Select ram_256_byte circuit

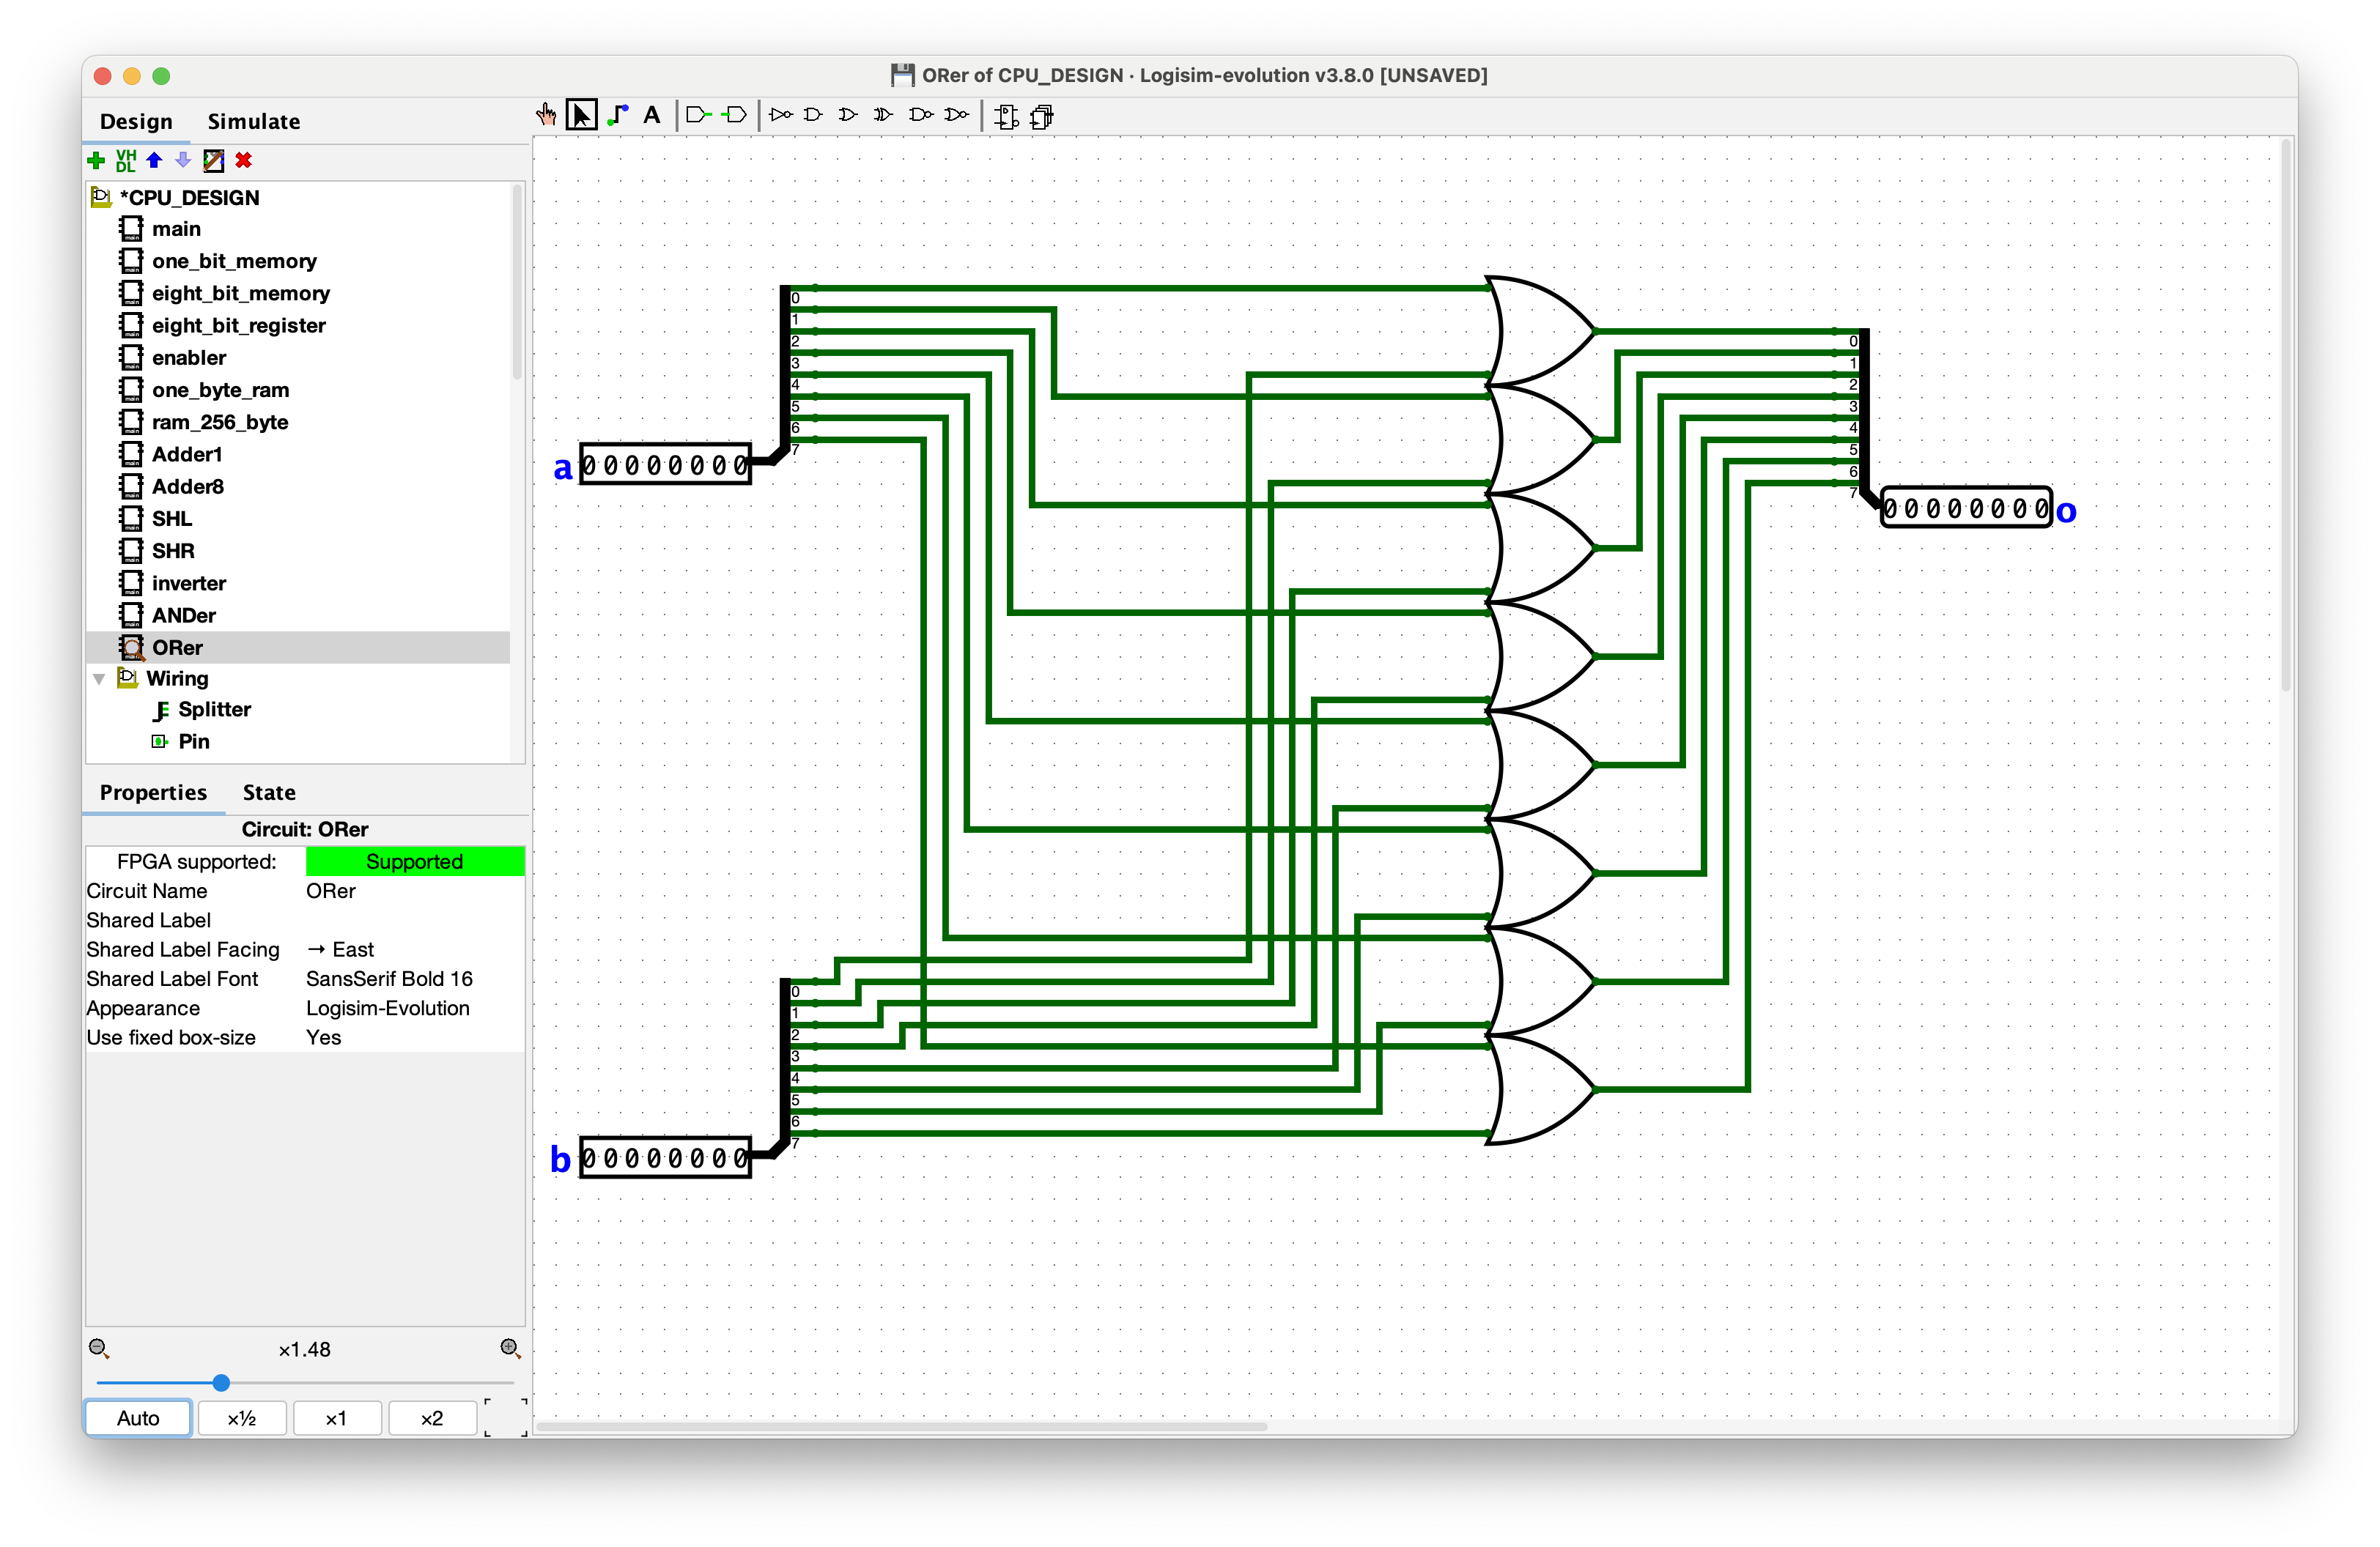tap(220, 422)
